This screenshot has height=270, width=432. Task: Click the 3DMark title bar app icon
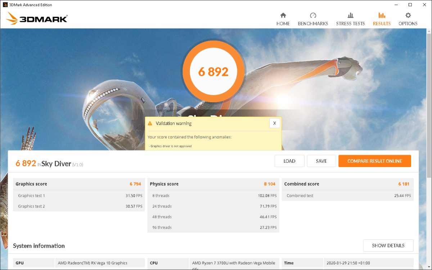(x=5, y=5)
